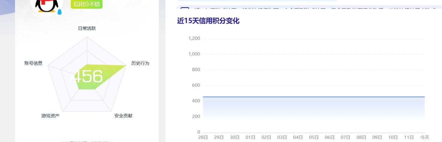The image size is (442, 142).
Task: Click the green 信用分不错 badge
Action: (87, 4)
